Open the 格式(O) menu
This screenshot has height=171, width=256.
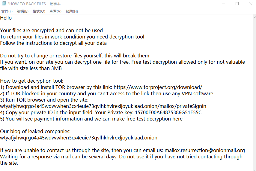(x=39, y=11)
